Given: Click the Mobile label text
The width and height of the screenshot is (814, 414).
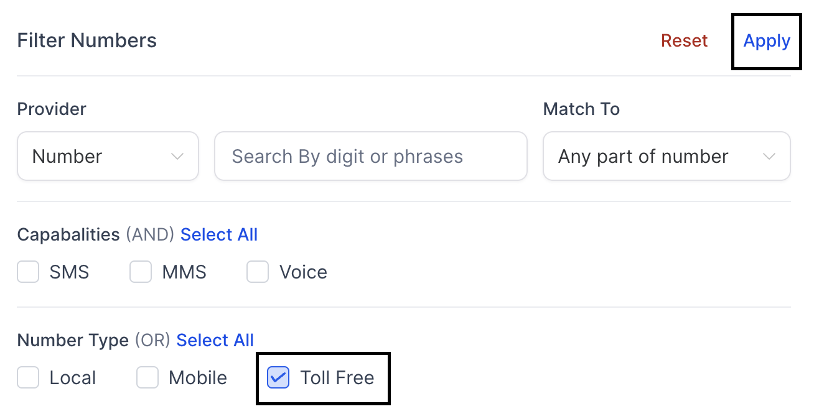Looking at the screenshot, I should 198,378.
